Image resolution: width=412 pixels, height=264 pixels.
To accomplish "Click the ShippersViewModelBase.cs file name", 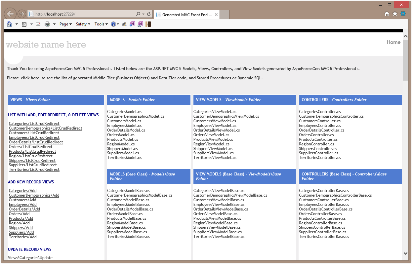I will coord(217,228).
